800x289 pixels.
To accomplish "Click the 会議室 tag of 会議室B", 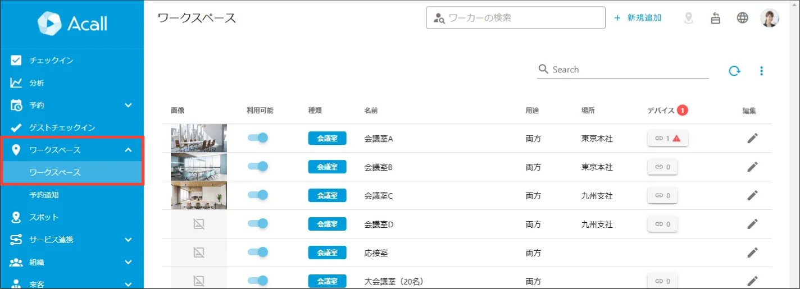I will pyautogui.click(x=327, y=167).
